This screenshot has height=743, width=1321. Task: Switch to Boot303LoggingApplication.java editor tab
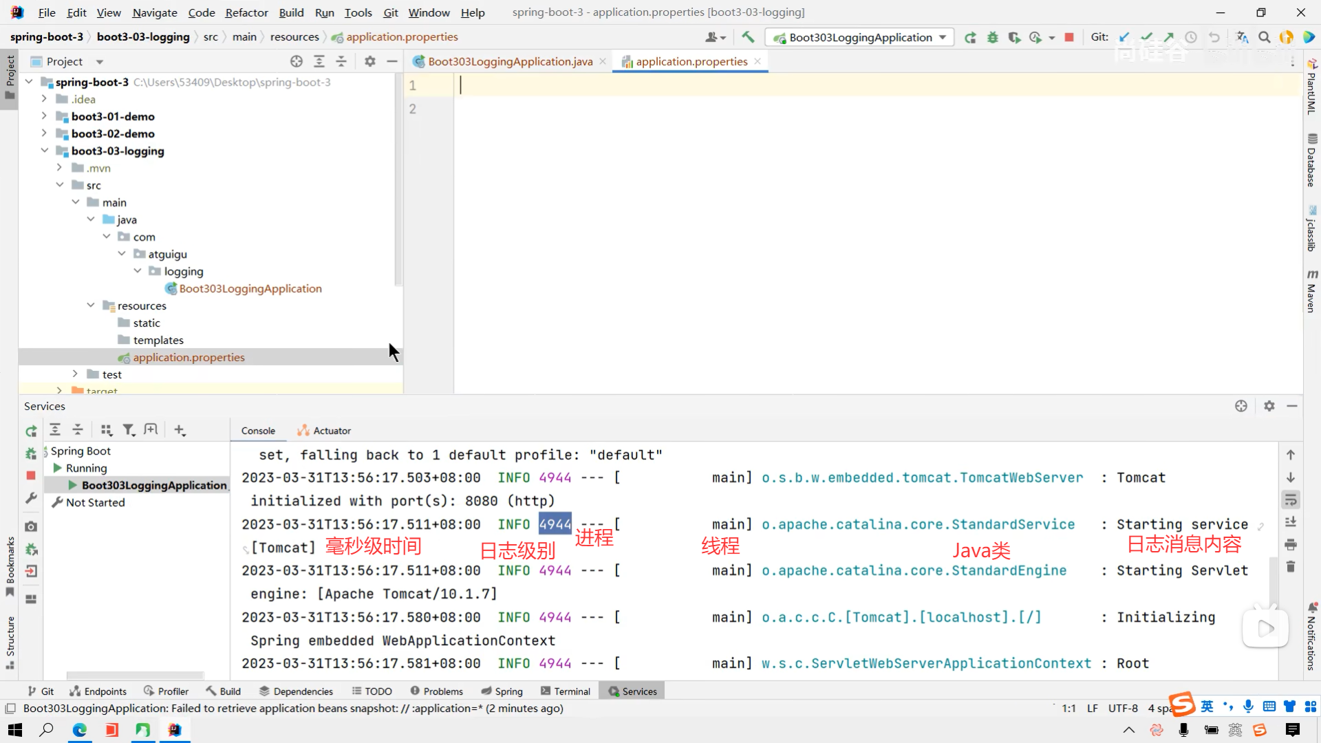[x=509, y=61]
